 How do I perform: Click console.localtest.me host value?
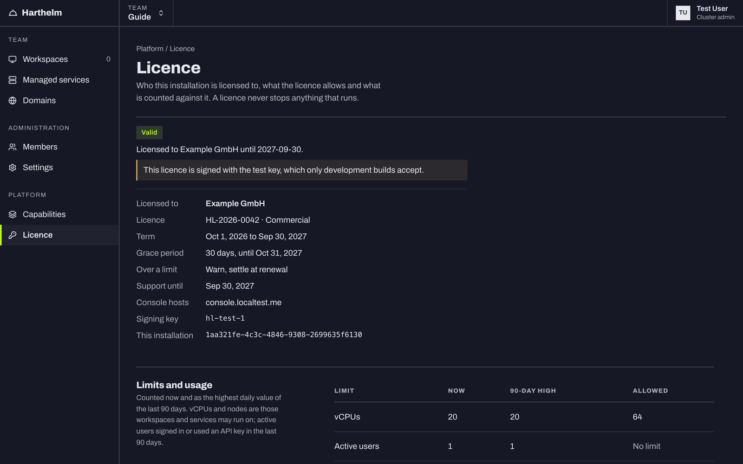coord(243,303)
